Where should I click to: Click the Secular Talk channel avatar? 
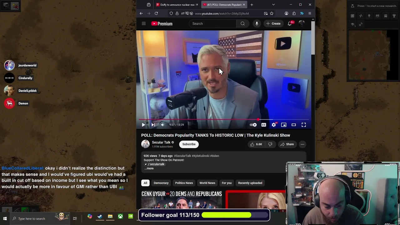(x=145, y=144)
